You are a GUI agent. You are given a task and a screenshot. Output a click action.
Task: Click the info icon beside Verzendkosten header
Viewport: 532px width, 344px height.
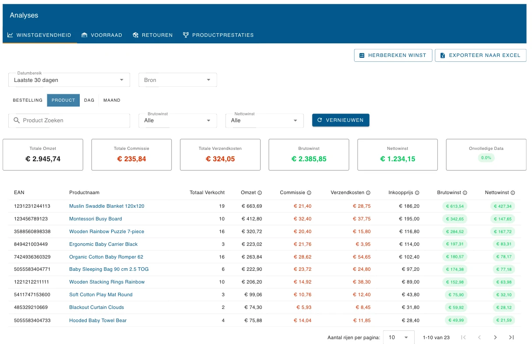(x=368, y=193)
